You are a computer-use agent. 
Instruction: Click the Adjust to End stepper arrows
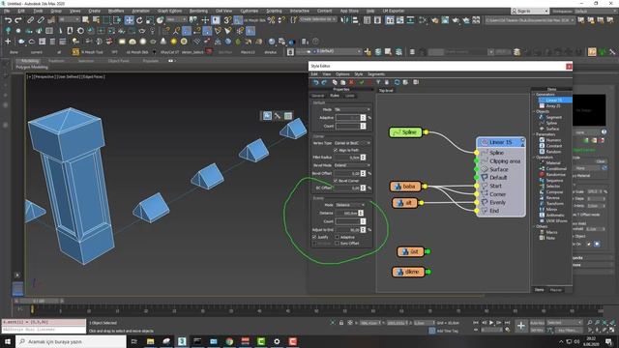click(x=363, y=230)
